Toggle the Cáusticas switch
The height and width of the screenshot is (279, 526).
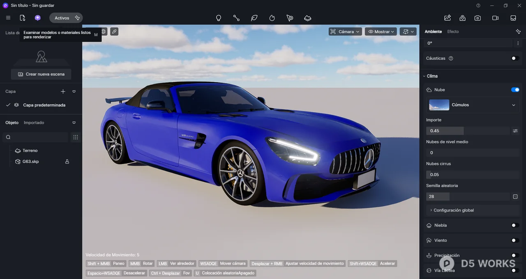[x=515, y=58]
